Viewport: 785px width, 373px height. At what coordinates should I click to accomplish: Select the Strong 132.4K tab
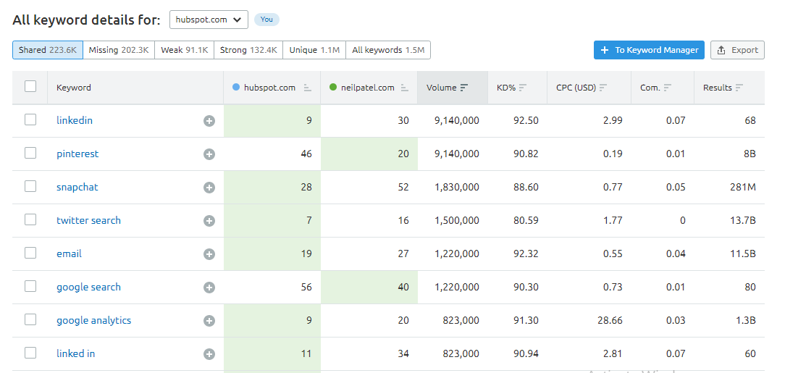(x=248, y=50)
